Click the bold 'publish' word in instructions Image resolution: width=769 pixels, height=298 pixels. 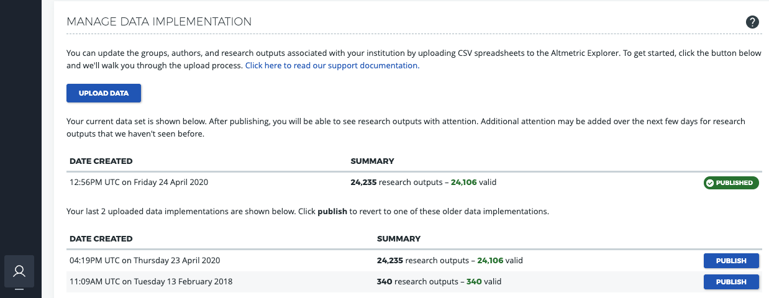tap(332, 211)
